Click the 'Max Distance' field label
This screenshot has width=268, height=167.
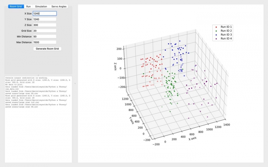24,42
